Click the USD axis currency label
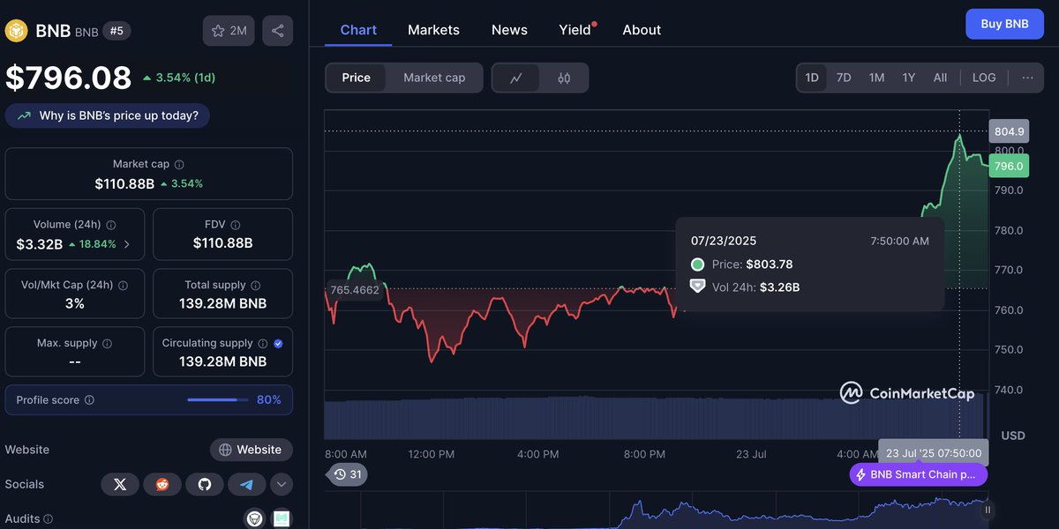Image resolution: width=1059 pixels, height=529 pixels. [1013, 436]
